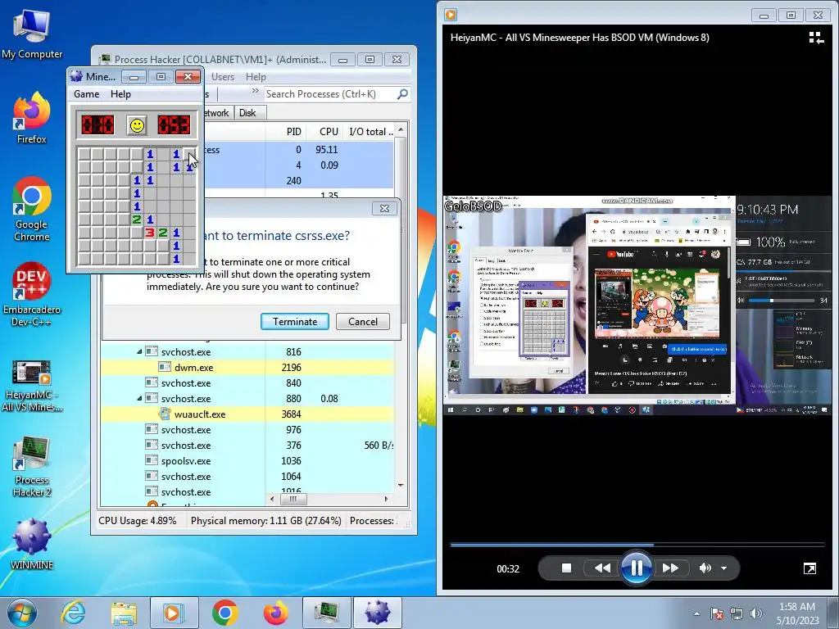Switch to Minesweeper taskbar button

[x=377, y=613]
